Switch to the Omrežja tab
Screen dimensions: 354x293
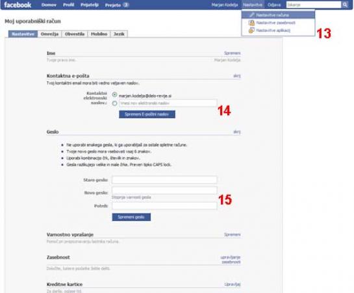point(49,34)
